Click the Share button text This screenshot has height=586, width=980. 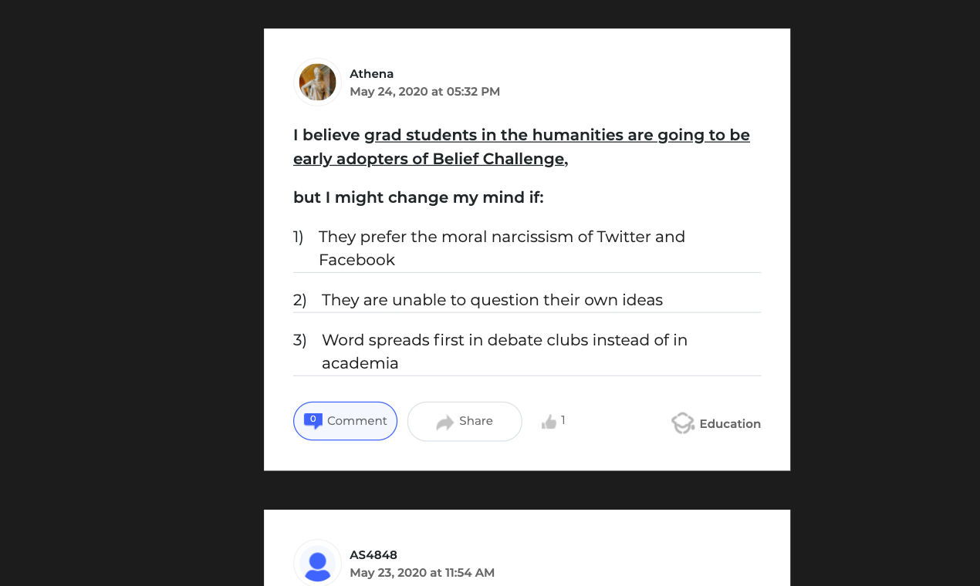pos(475,421)
